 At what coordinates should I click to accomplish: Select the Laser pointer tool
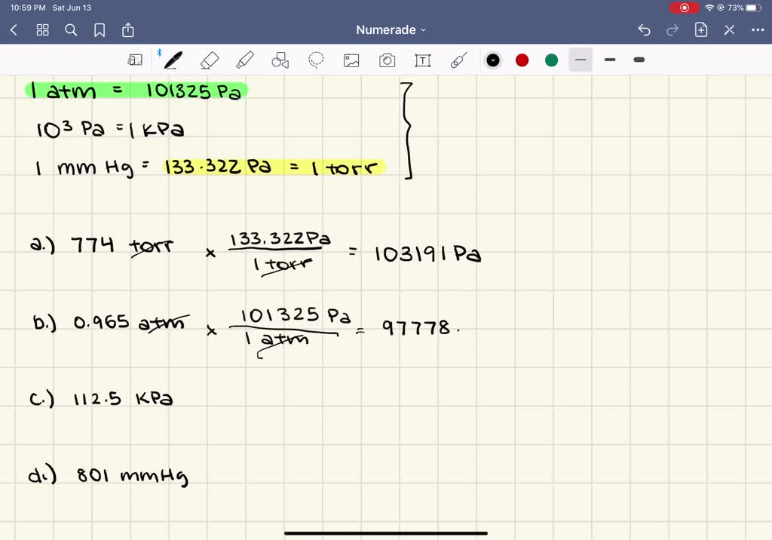(x=458, y=60)
